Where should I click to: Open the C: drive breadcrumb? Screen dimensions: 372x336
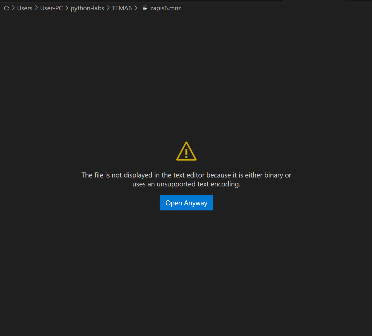pyautogui.click(x=6, y=8)
